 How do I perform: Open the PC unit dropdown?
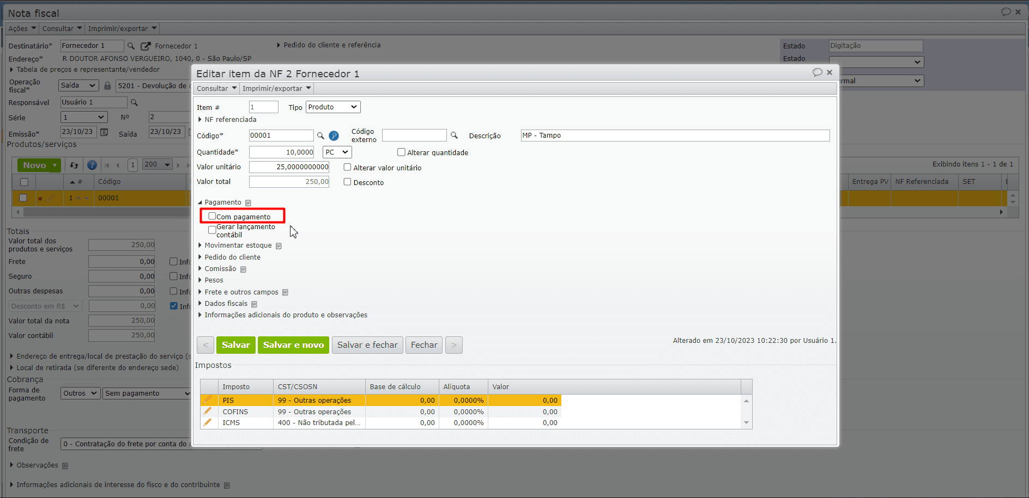click(337, 152)
